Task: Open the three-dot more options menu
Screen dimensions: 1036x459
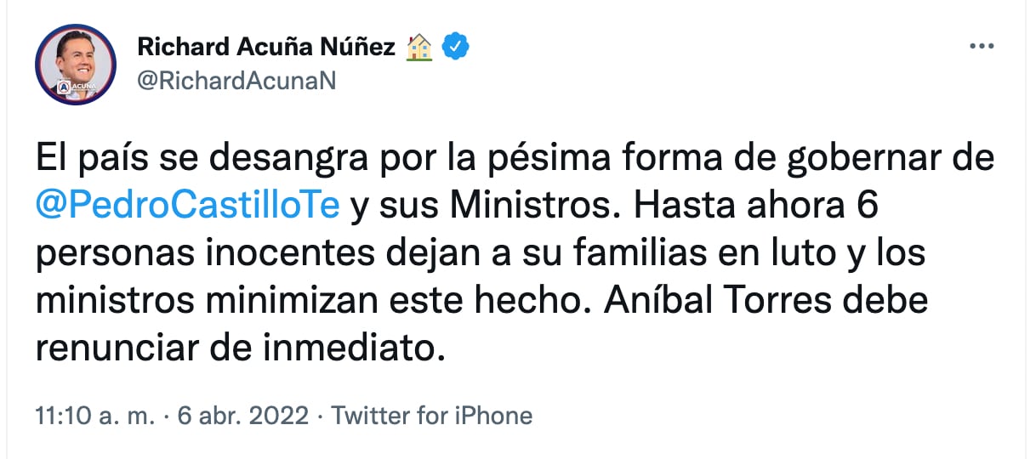Action: pyautogui.click(x=982, y=47)
